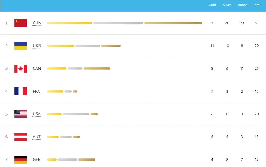
Task: Click the Ukraine flag icon
Action: pos(21,46)
